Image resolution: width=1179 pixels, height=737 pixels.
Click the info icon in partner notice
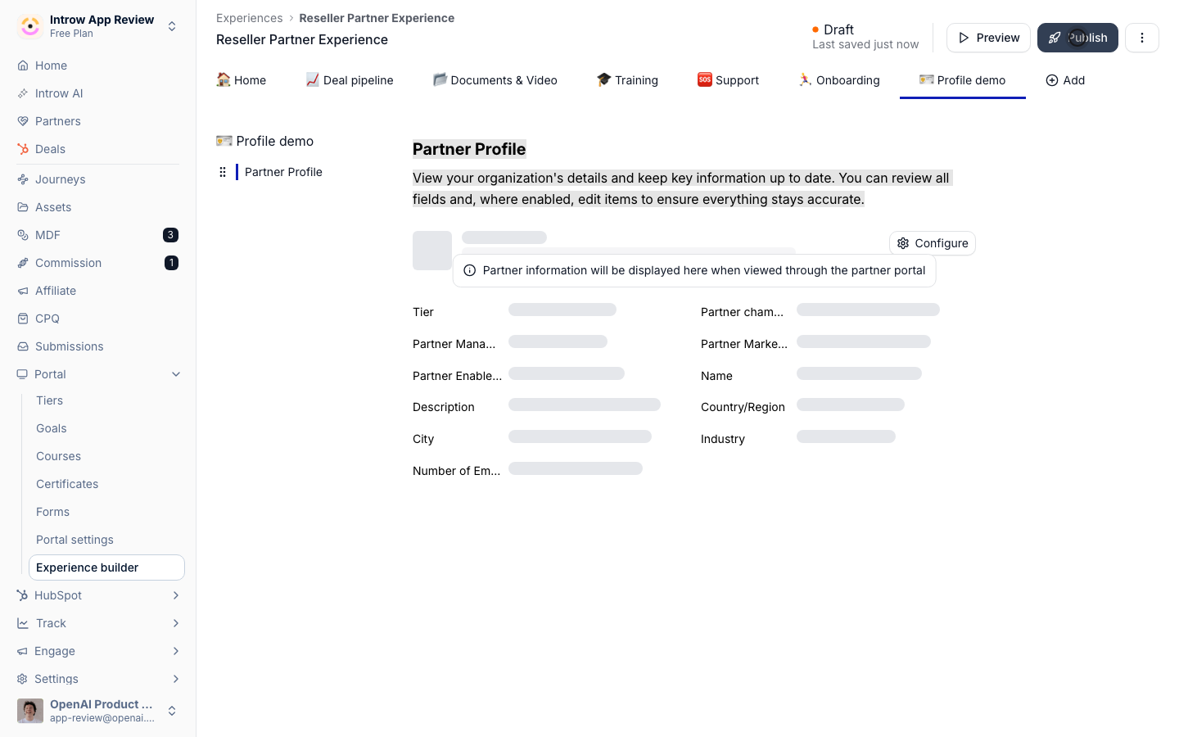click(470, 270)
